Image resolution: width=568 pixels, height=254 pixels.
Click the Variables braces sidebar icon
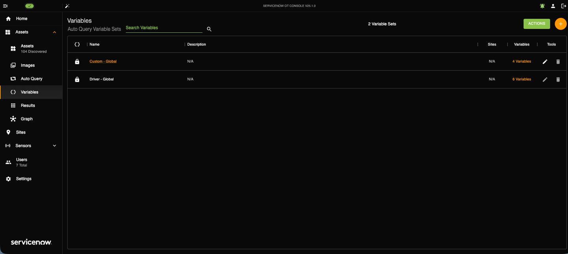[x=13, y=92]
